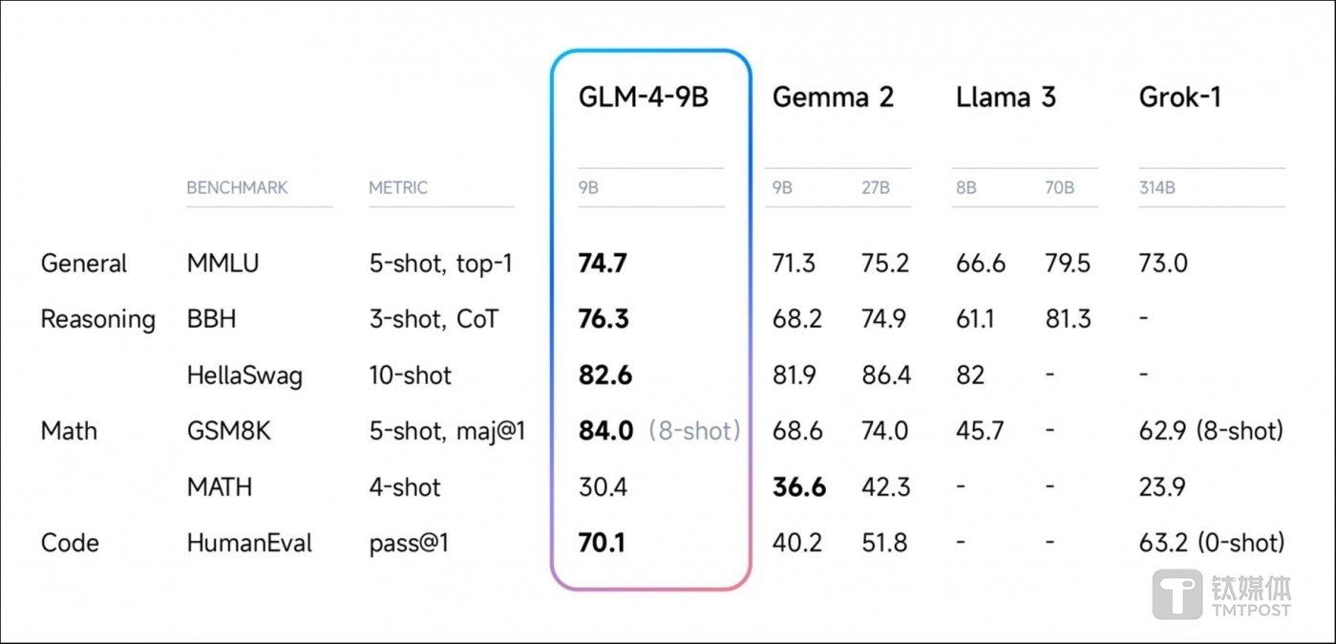Screen dimensions: 1336x644
Task: Click the Code category label
Action: [70, 543]
